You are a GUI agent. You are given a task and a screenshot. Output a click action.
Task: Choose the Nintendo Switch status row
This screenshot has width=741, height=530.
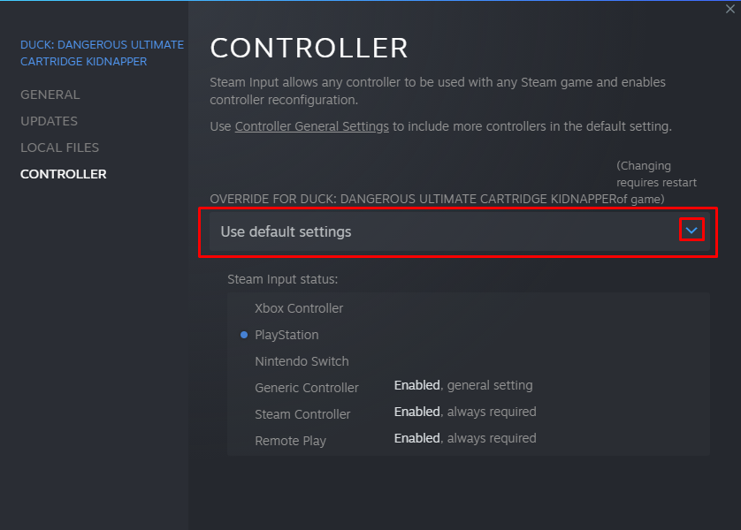click(302, 361)
